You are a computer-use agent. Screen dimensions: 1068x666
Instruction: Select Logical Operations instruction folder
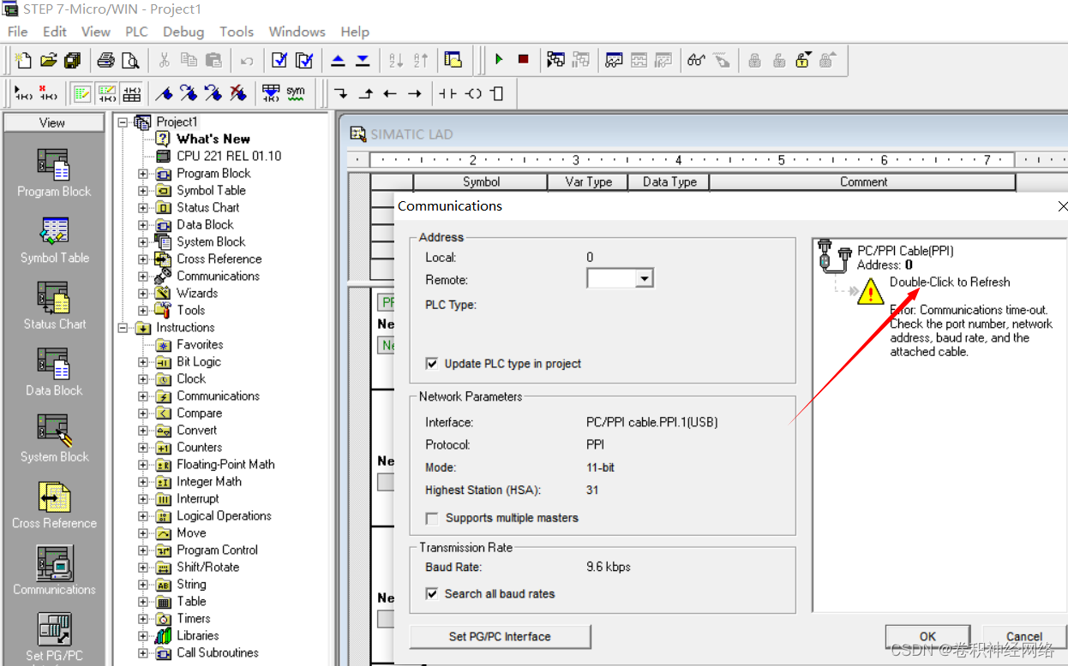click(x=224, y=515)
